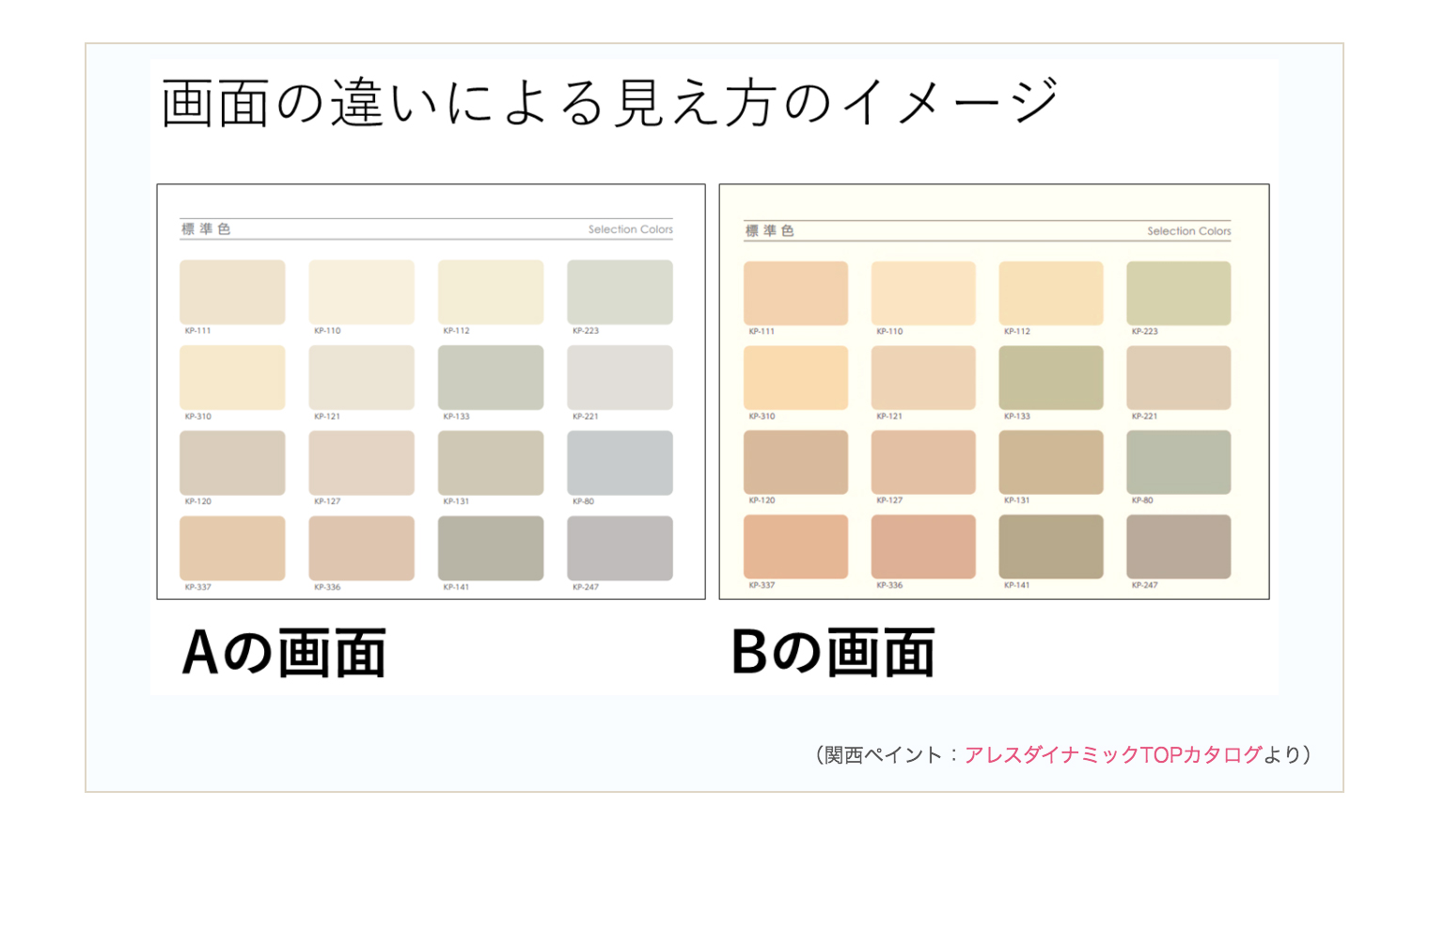The width and height of the screenshot is (1429, 949).
Task: Pick KP-337 swatch in A panel
Action: [232, 547]
